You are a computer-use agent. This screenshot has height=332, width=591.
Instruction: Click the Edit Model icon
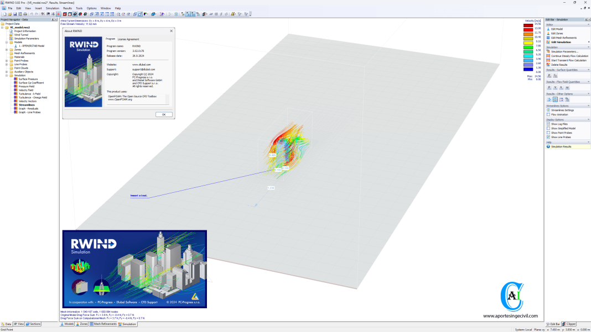pos(548,29)
